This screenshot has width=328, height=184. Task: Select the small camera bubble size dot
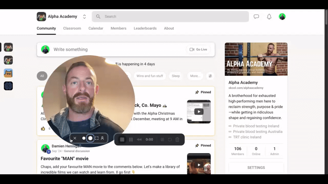tap(83, 139)
